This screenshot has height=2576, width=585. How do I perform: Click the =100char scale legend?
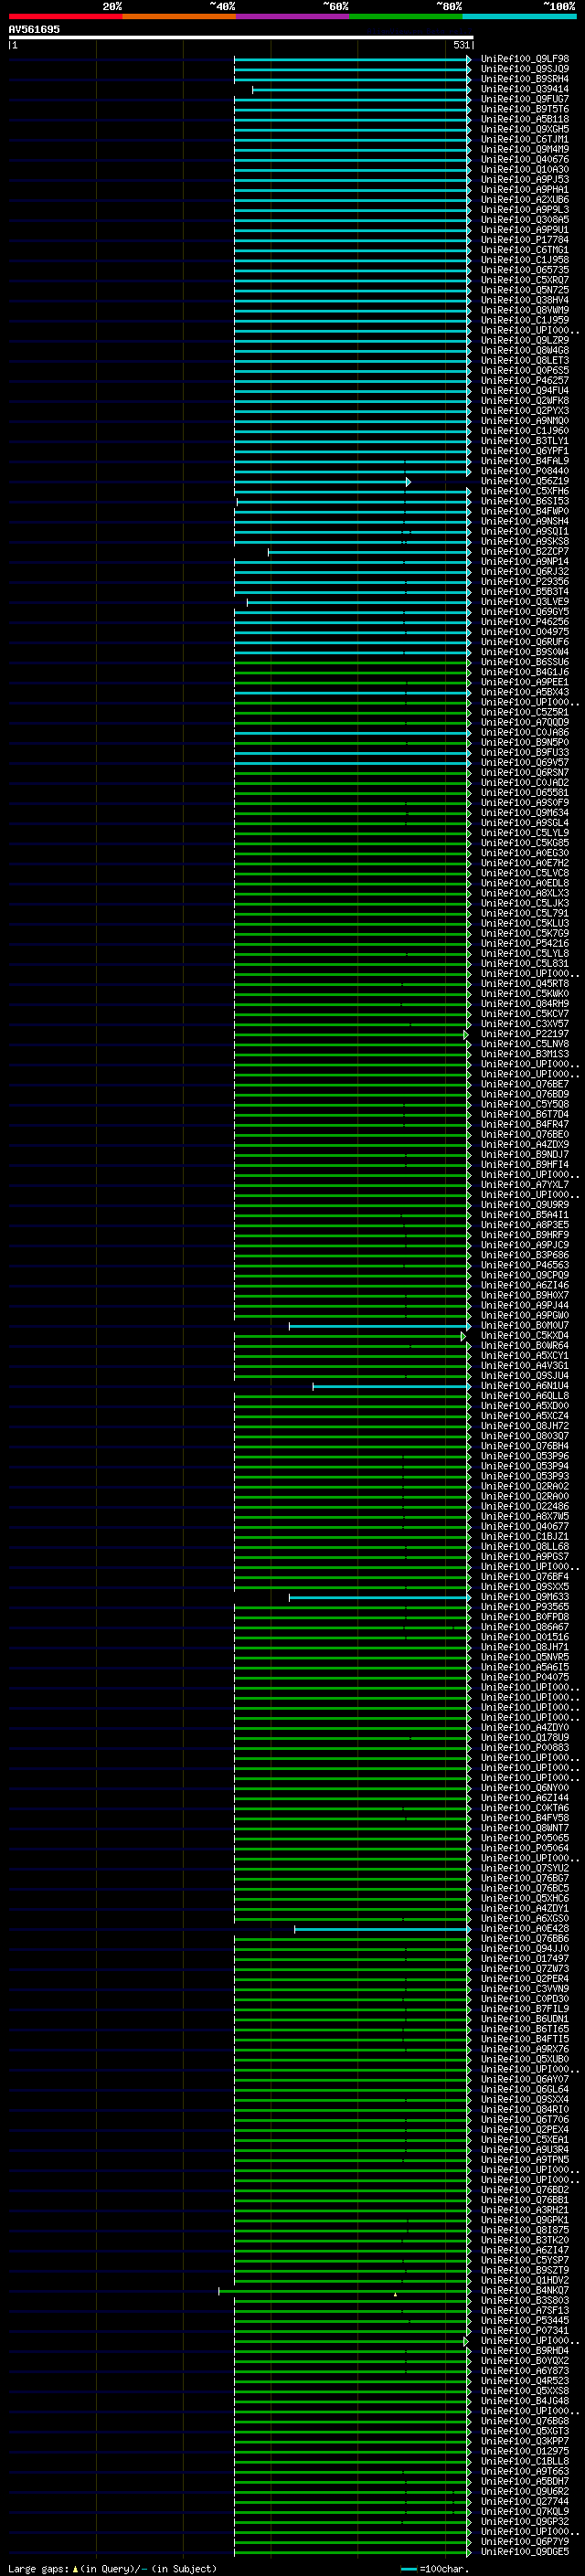click(x=435, y=2568)
